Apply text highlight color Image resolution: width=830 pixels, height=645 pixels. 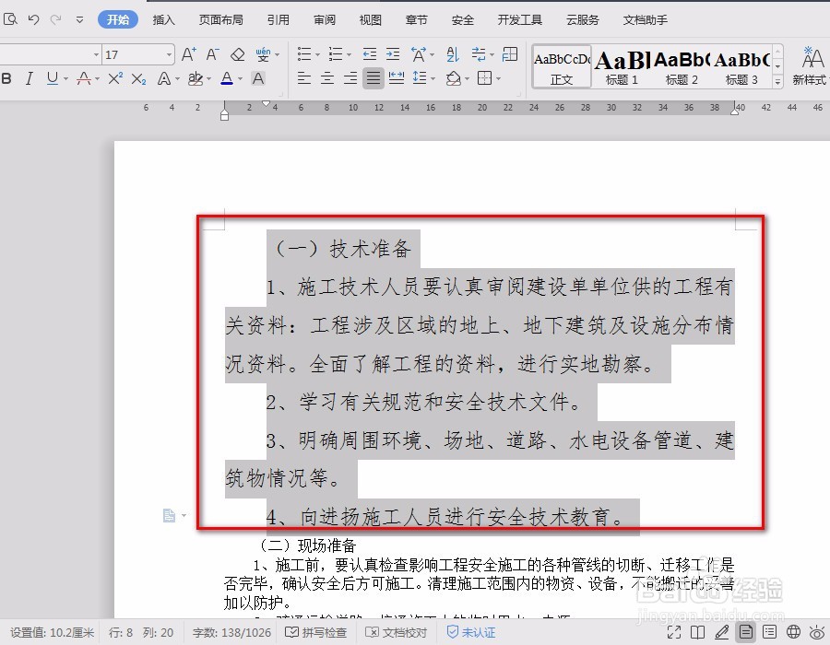196,78
